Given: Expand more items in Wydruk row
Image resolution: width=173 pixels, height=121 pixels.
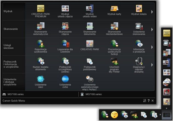Looking at the screenshot, I should [x=152, y=12].
